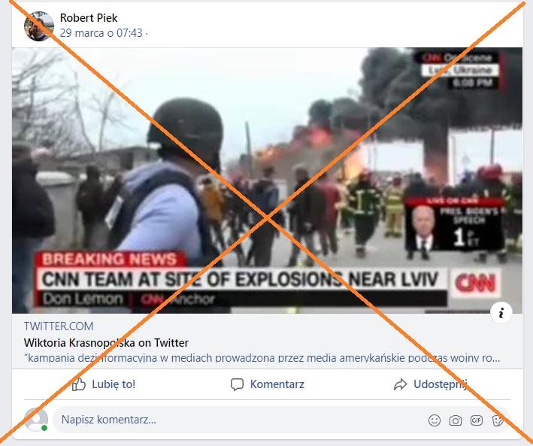Click the 'Komentarz' button label
The width and height of the screenshot is (533, 446).
277,384
